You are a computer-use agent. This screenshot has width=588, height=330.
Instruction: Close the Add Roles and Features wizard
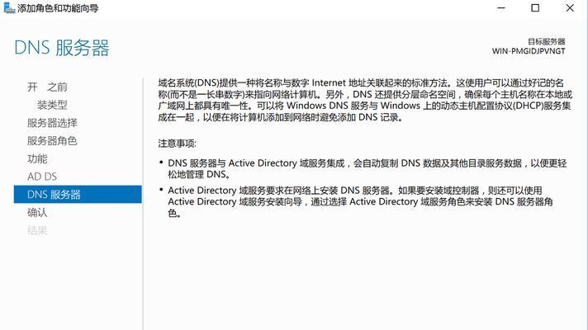coord(570,8)
